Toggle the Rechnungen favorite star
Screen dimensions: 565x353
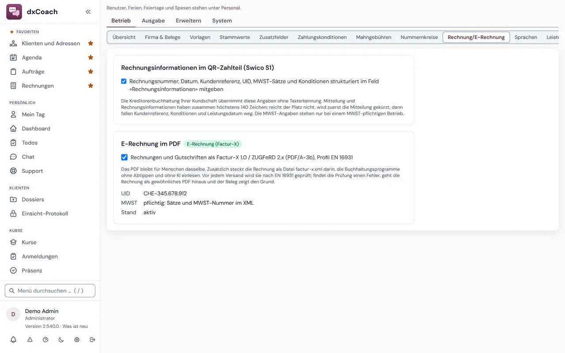point(90,86)
